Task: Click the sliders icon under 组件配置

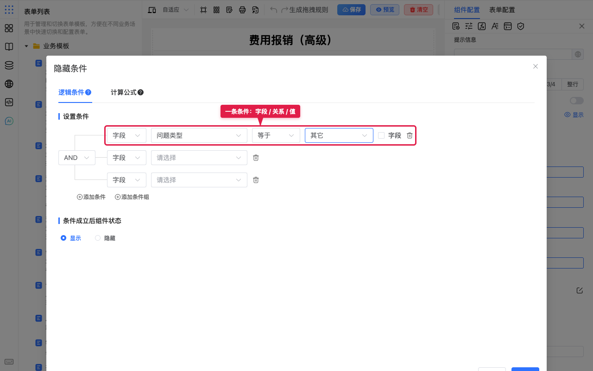Action: click(469, 26)
